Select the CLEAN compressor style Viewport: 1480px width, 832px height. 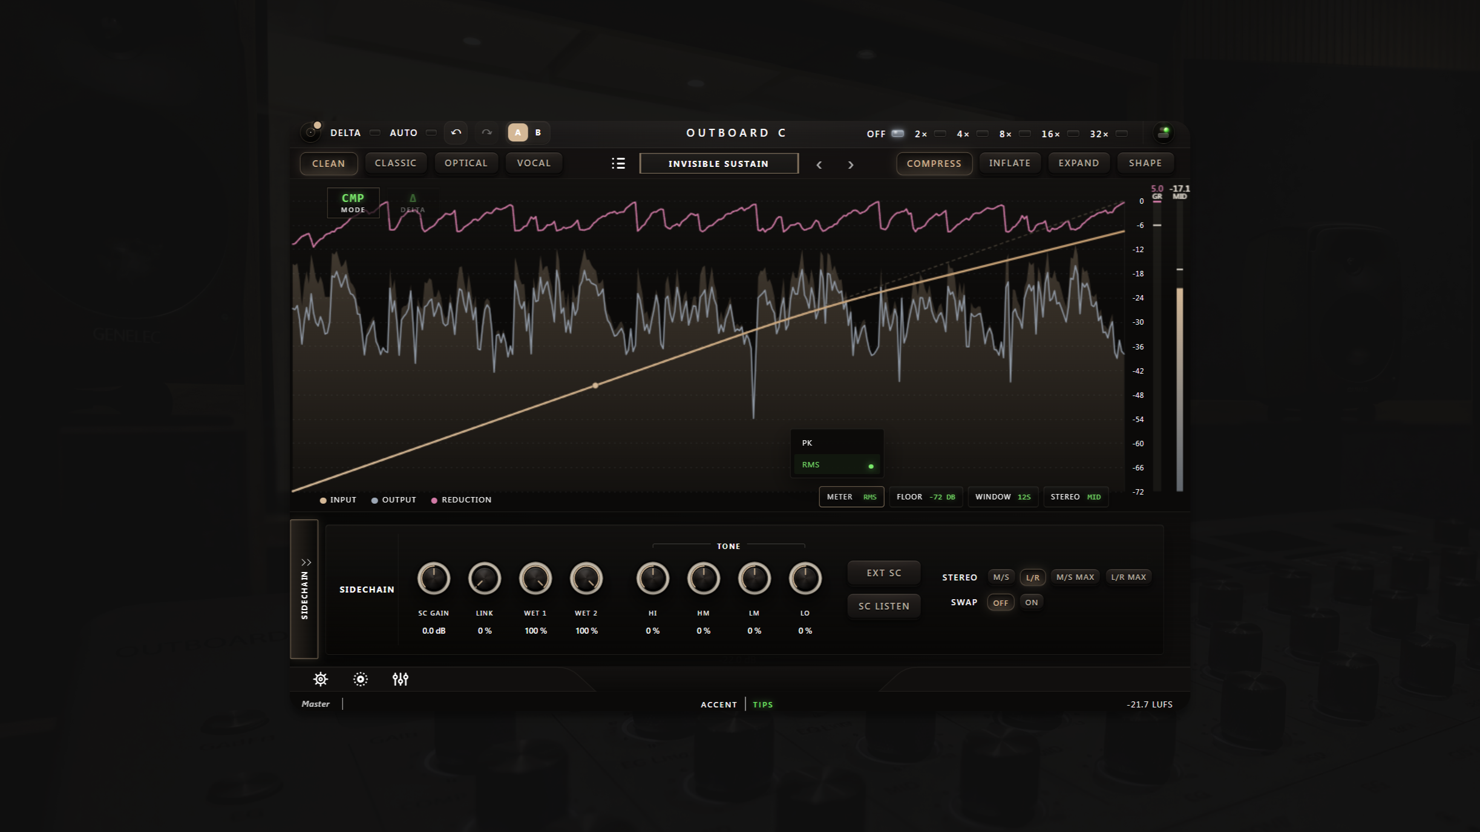329,163
